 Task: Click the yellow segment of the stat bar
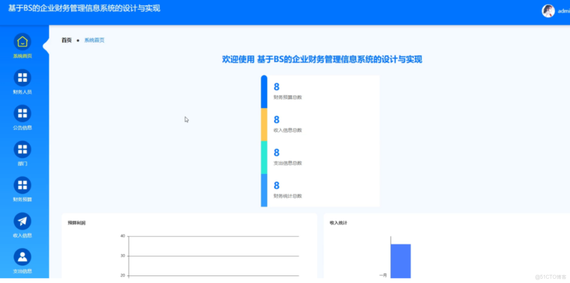pos(264,124)
